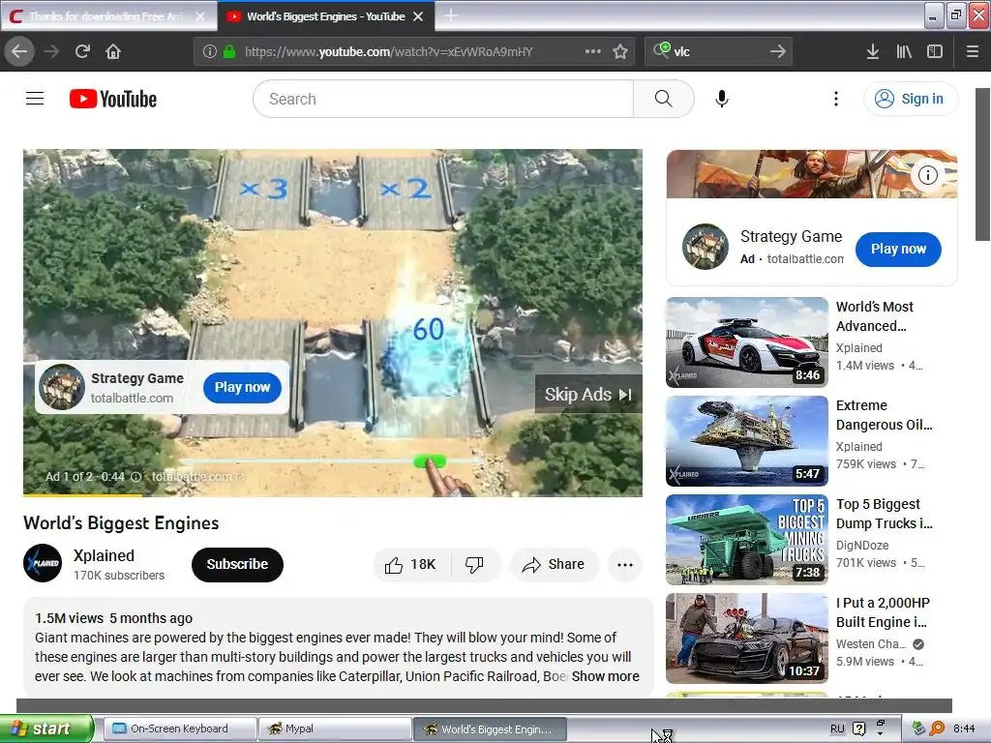The image size is (991, 743).
Task: Click the page vertical scrollbar thumb
Action: 983,164
